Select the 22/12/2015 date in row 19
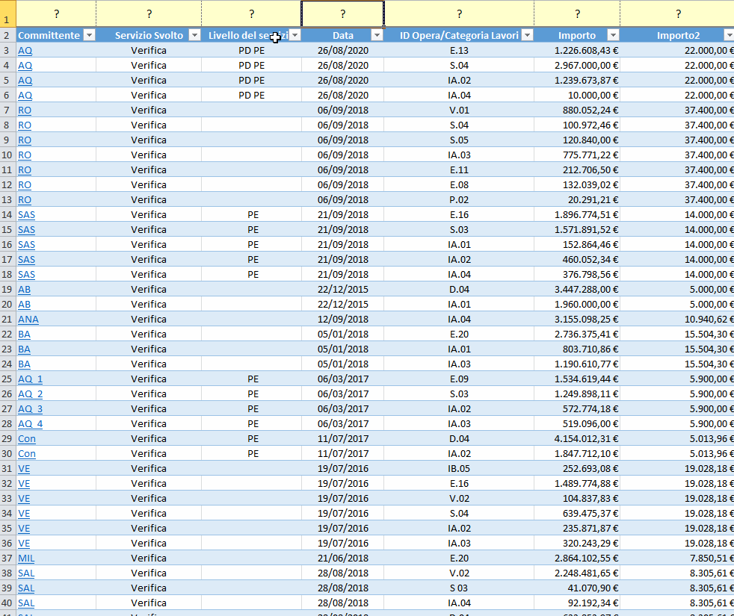The height and width of the screenshot is (616, 734). pyautogui.click(x=342, y=290)
